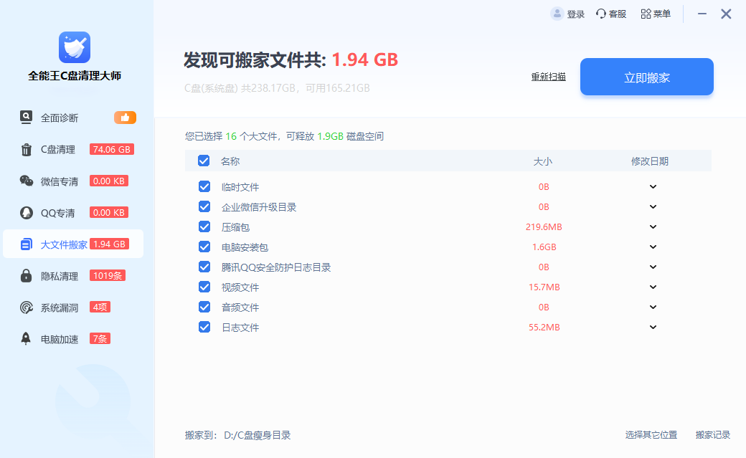746x458 pixels.
Task: Expand the 视频文件 row details
Action: pyautogui.click(x=652, y=287)
